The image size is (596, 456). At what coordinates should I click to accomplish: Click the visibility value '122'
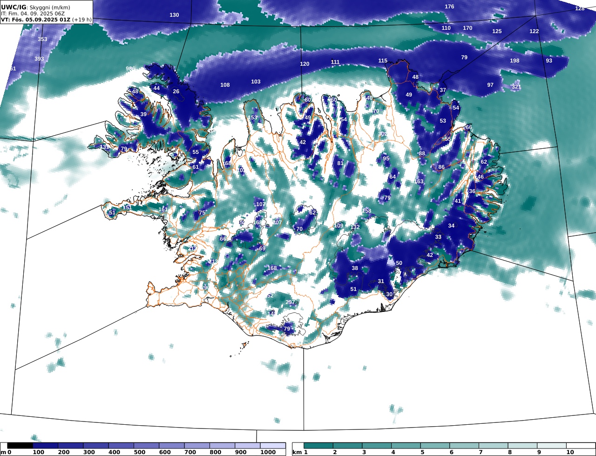pos(534,31)
